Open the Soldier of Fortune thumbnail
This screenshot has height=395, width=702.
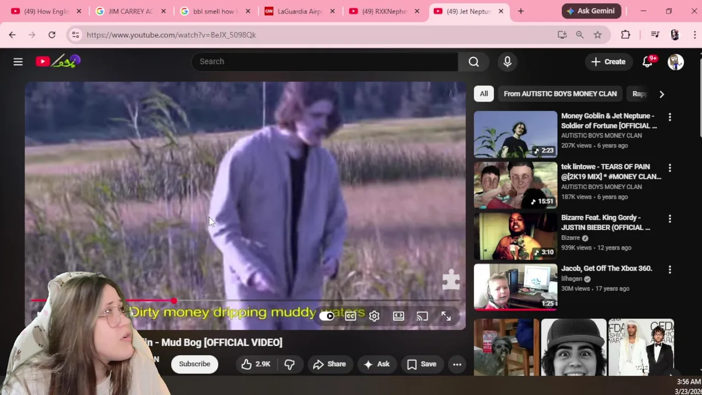(x=516, y=134)
